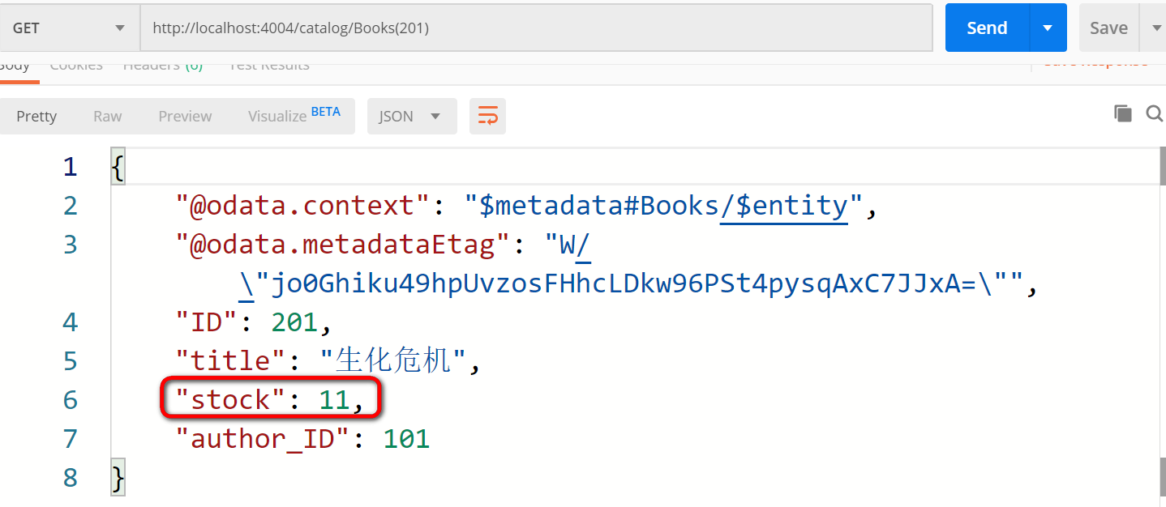The image size is (1166, 507).
Task: Click the stock value 11
Action: (334, 400)
